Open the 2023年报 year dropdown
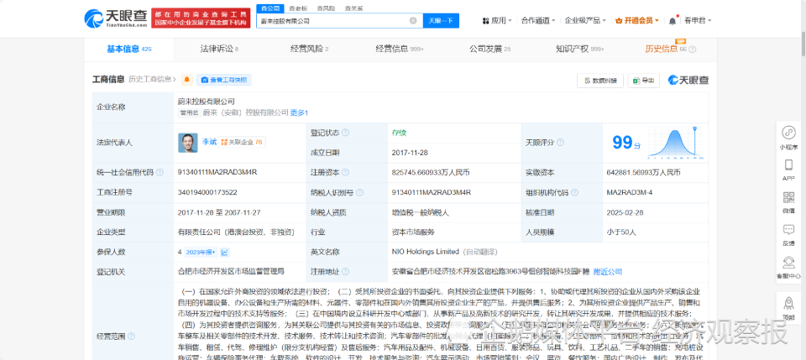 [x=201, y=252]
